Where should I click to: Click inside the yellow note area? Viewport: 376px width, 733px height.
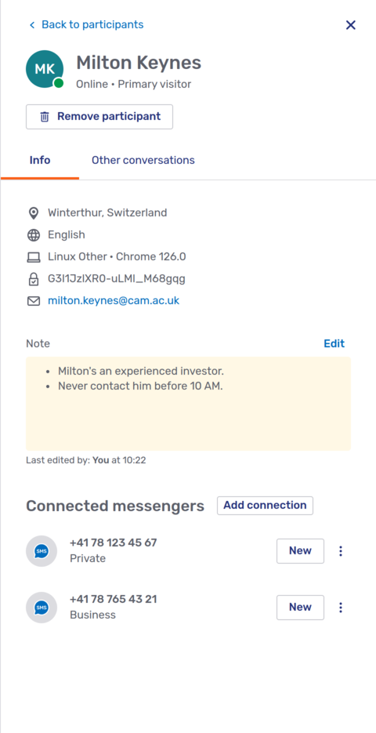[x=188, y=404]
